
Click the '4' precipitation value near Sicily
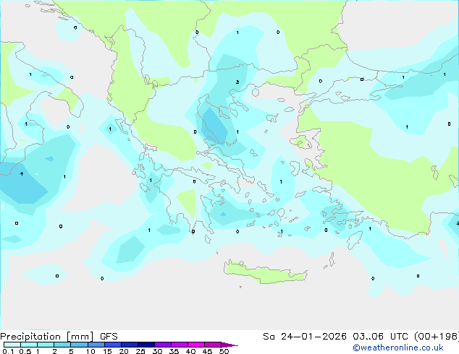click(22, 174)
